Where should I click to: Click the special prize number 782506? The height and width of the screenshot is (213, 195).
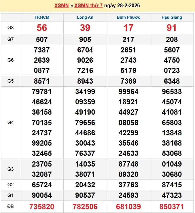[85, 207]
